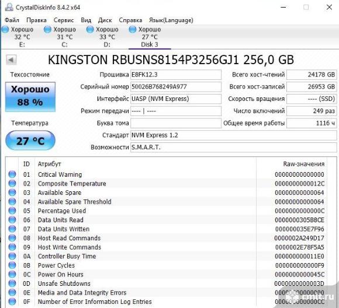Viewport: 339px width, 308px height.
Task: Click the Возможности field S.M.A.R.T.
Action: click(x=233, y=148)
